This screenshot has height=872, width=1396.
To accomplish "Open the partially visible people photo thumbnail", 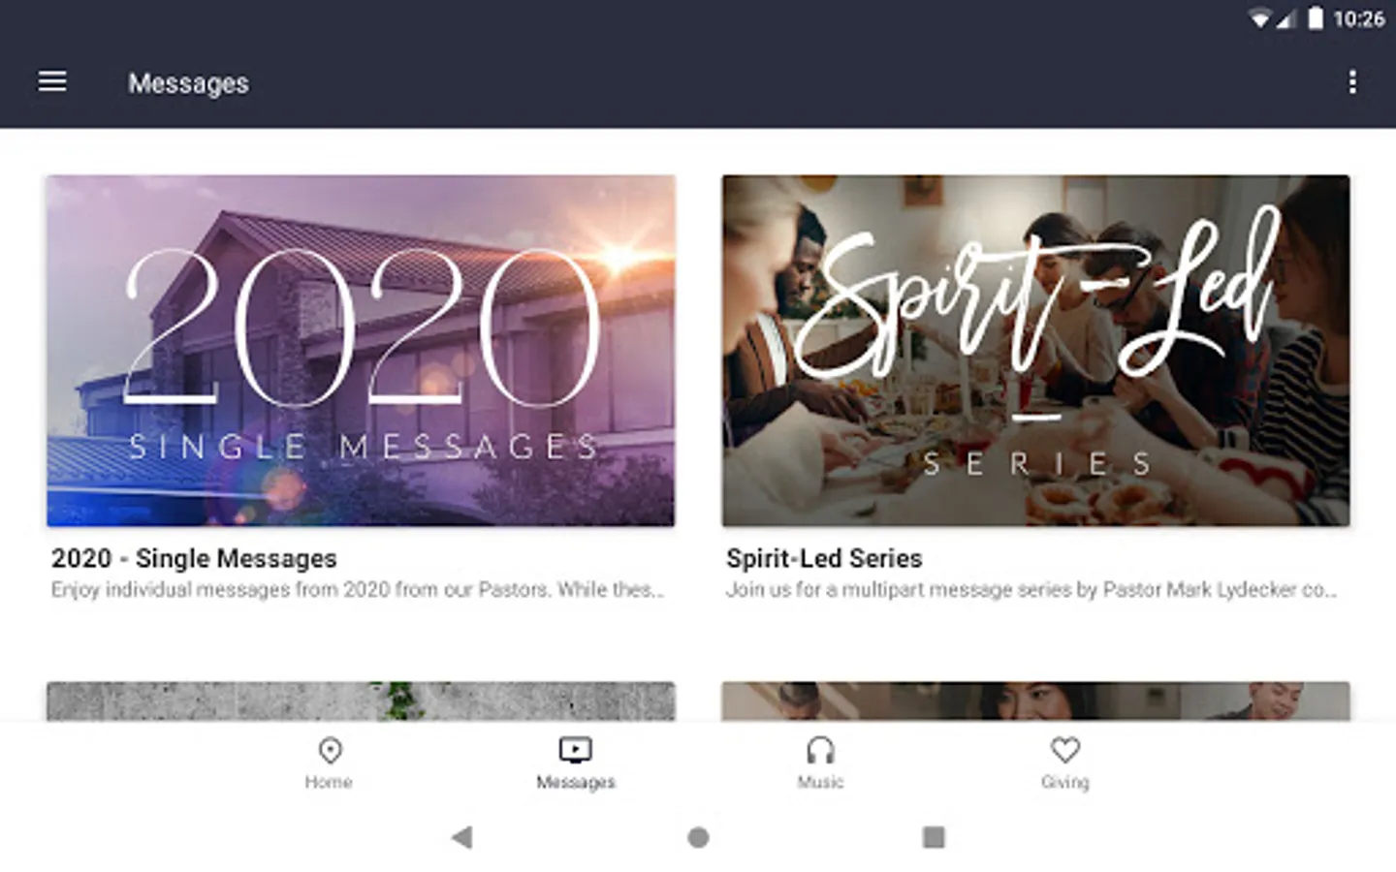I will 1035,701.
